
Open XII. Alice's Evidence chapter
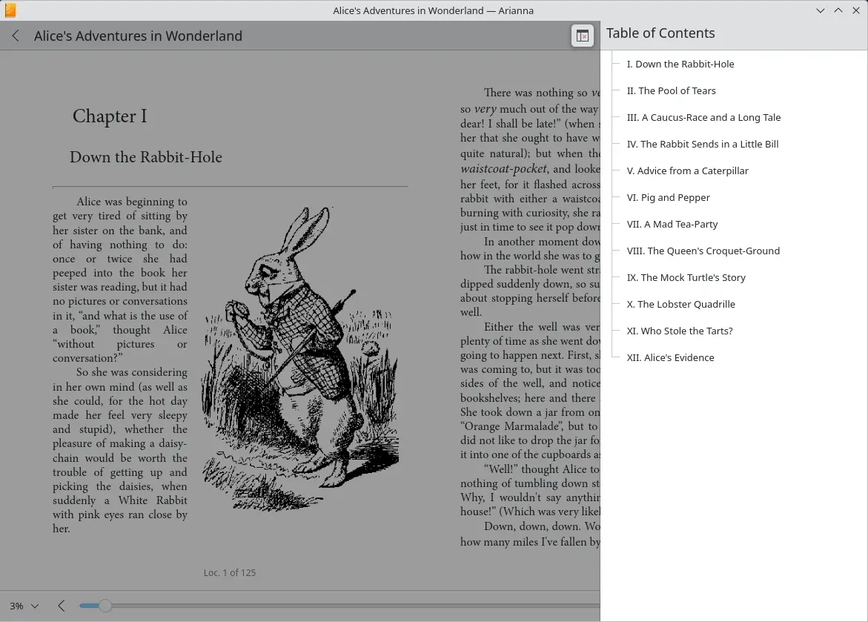[670, 357]
